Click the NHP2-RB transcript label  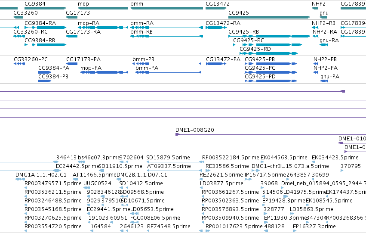(x=323, y=23)
